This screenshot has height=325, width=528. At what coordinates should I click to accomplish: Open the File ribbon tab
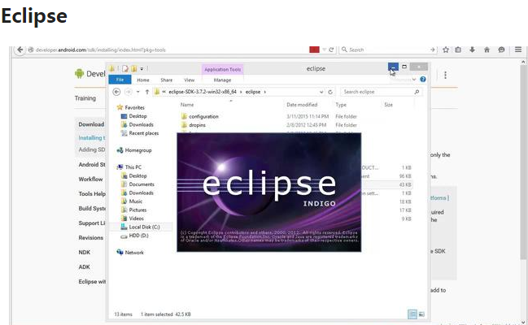pyautogui.click(x=120, y=80)
